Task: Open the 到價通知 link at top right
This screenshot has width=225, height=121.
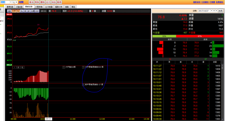Action: (219, 2)
